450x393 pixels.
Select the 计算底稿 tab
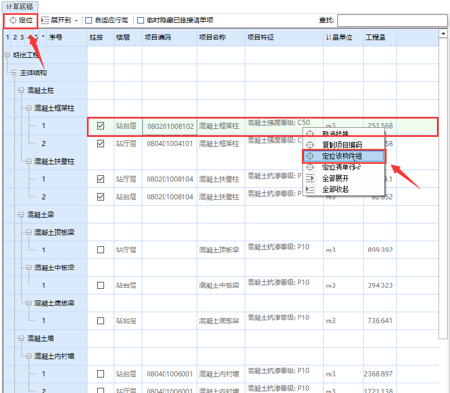click(19, 7)
